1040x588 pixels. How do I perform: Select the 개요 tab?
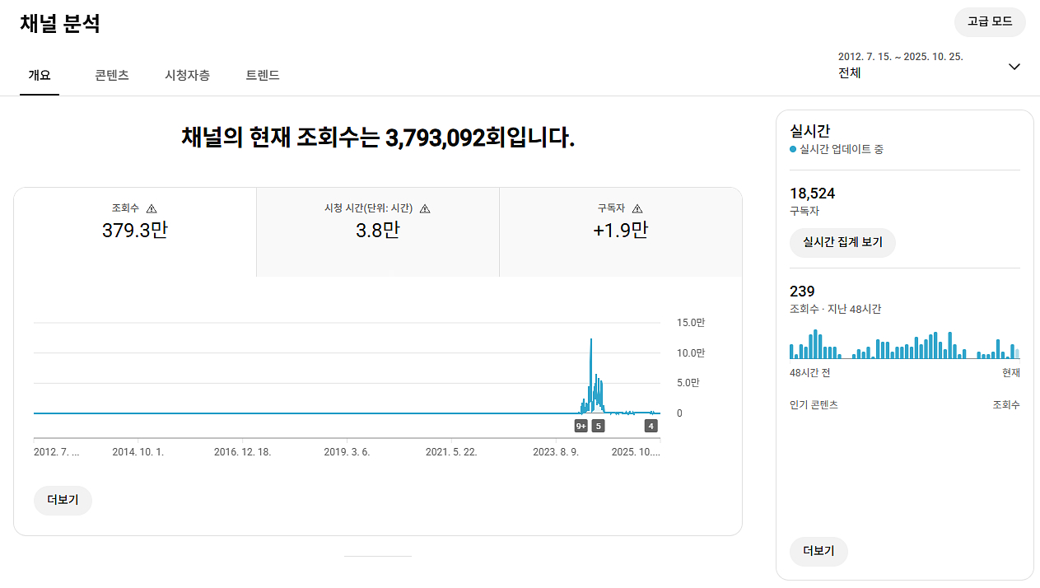40,75
